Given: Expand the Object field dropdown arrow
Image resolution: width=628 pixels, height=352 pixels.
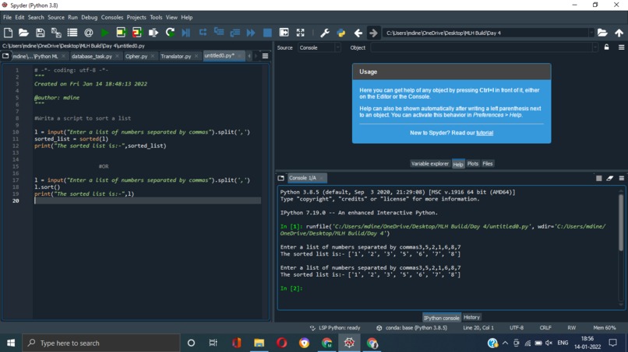Looking at the screenshot, I should click(x=594, y=47).
